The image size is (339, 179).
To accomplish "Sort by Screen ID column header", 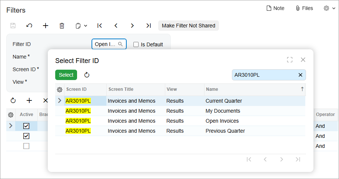I will 85,89.
